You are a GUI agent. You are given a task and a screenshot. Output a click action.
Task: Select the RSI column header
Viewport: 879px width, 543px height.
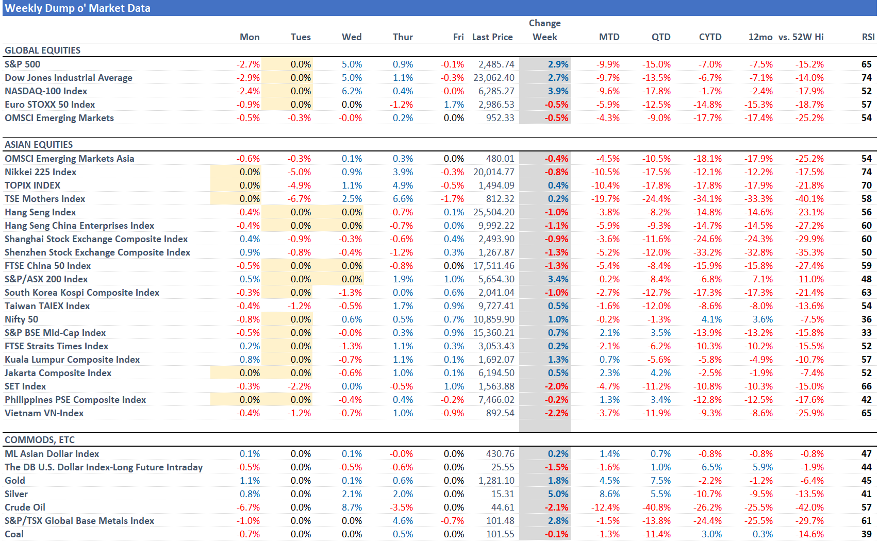tap(868, 37)
